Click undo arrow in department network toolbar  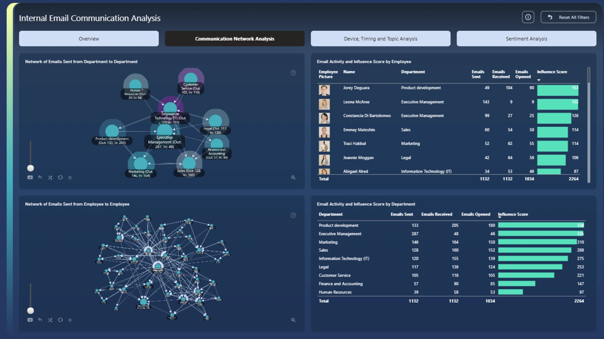click(x=40, y=177)
